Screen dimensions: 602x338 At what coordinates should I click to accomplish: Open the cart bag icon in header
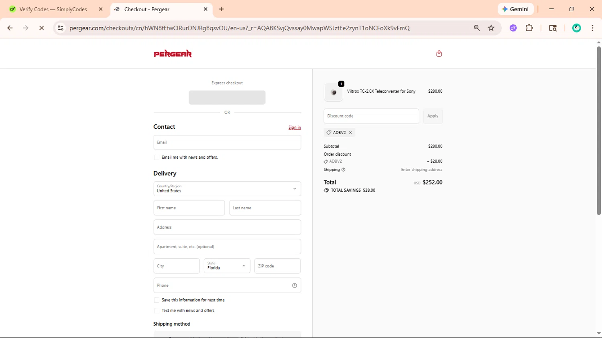click(439, 53)
